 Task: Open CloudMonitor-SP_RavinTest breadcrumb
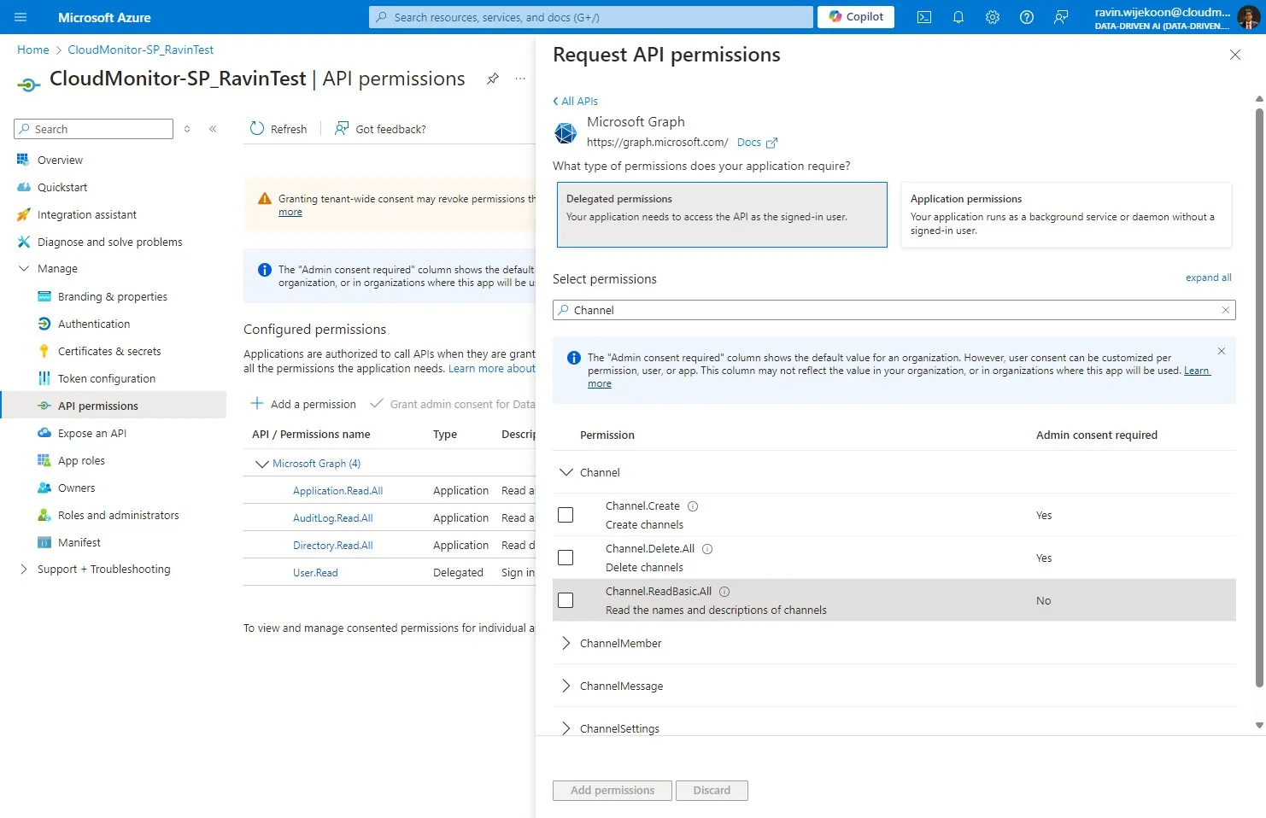(x=140, y=50)
